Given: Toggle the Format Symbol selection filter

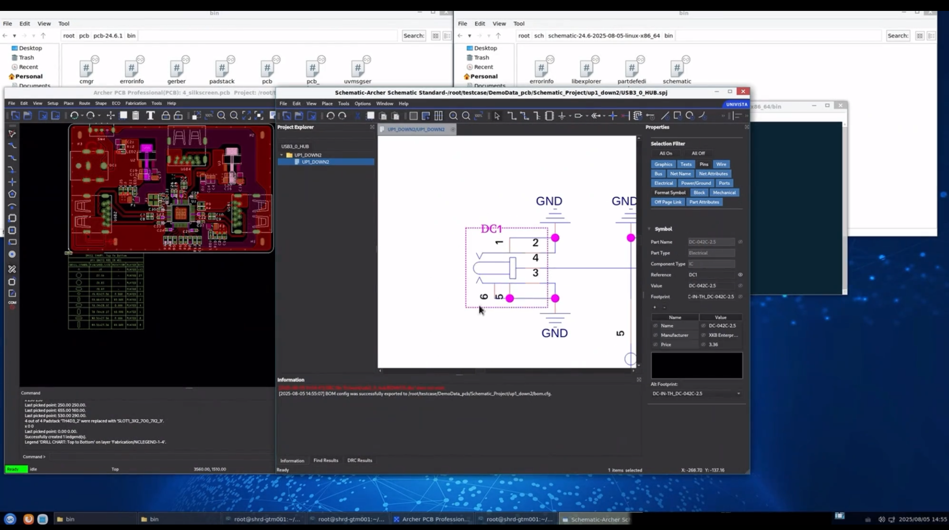Looking at the screenshot, I should [x=669, y=192].
